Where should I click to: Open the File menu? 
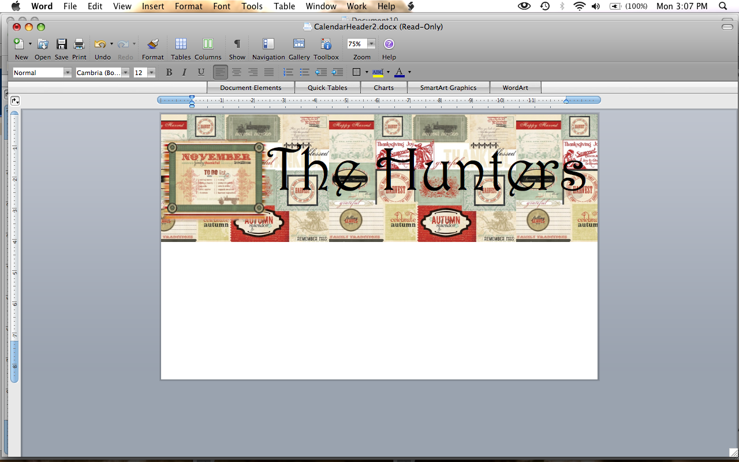pyautogui.click(x=70, y=6)
